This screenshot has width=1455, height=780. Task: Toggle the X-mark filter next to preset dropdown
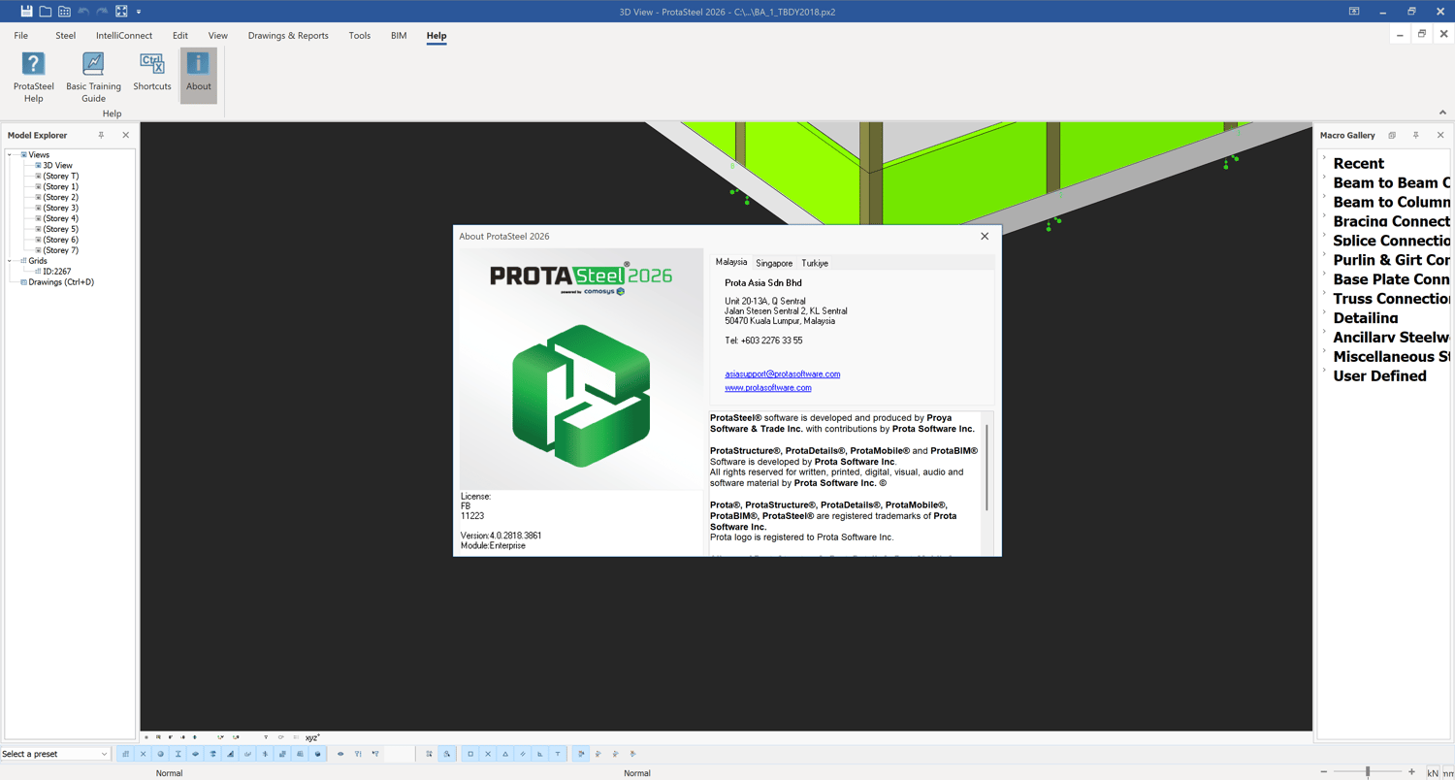[144, 754]
